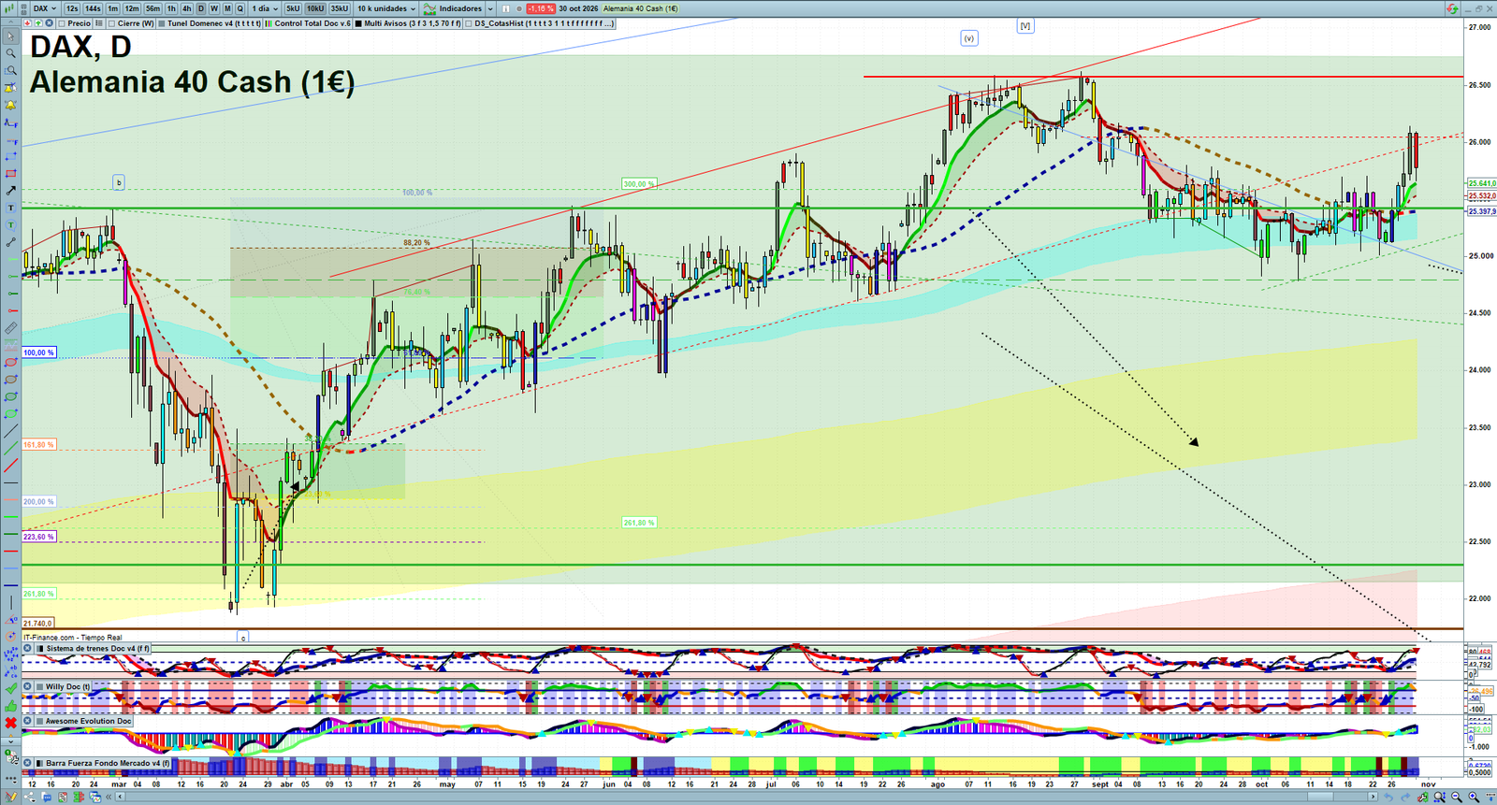
Task: Select the red ellipse drawing tool
Action: [11, 362]
